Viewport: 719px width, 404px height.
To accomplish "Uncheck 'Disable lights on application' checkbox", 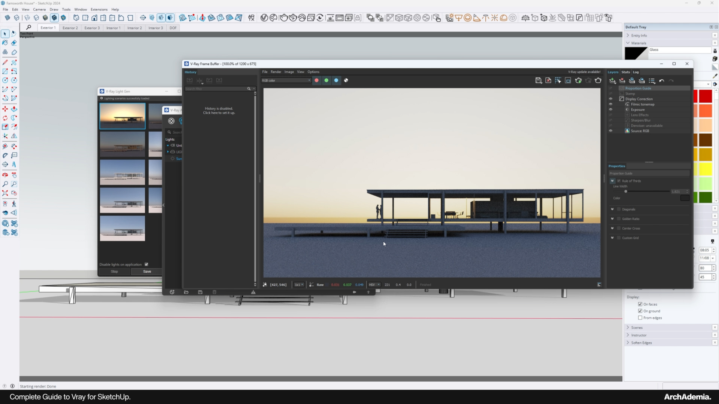I will pyautogui.click(x=146, y=264).
